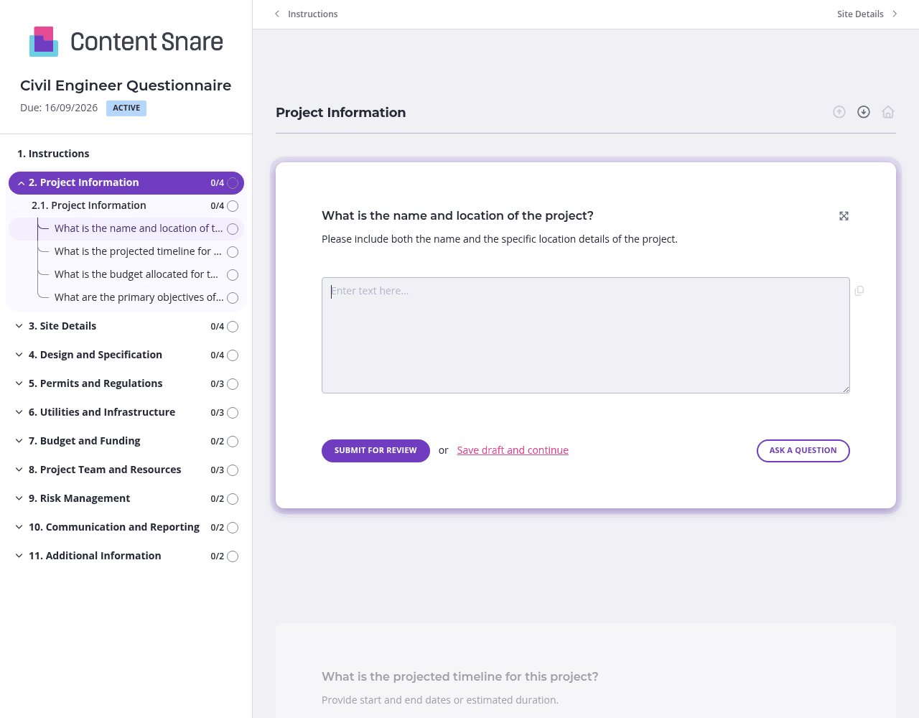The height and width of the screenshot is (718, 919).
Task: Expand the 7. Budget and Funding section
Action: click(x=19, y=441)
